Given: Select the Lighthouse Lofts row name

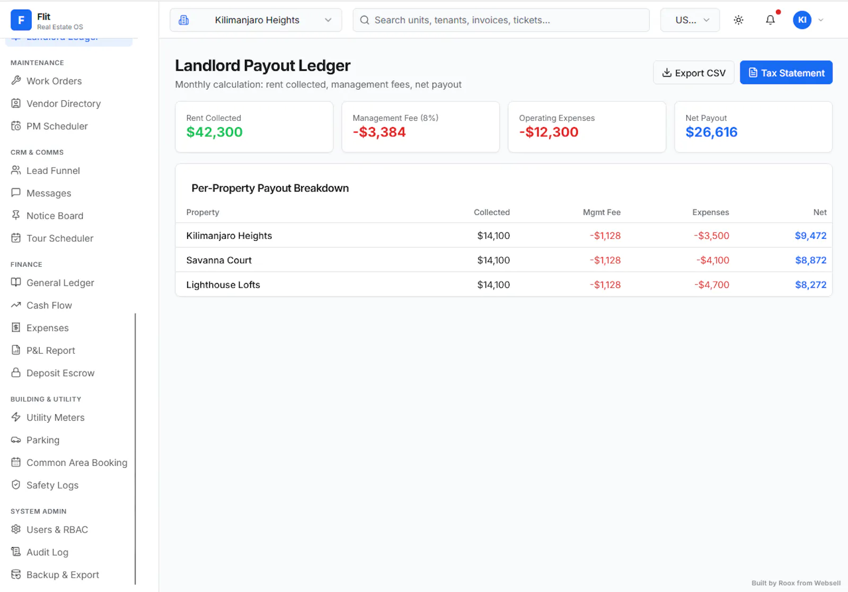Looking at the screenshot, I should coord(223,284).
